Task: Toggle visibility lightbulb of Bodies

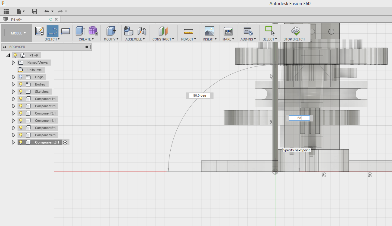Action: click(21, 84)
